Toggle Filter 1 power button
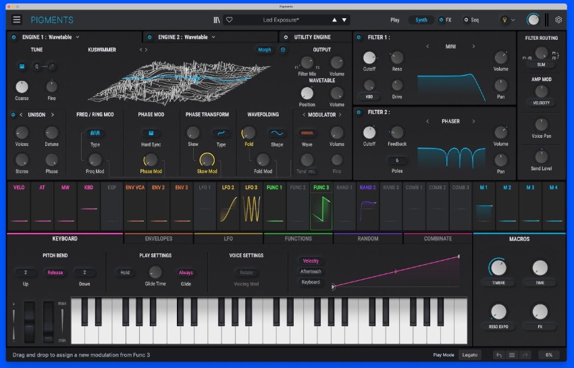This screenshot has height=368, width=574. pyautogui.click(x=359, y=37)
